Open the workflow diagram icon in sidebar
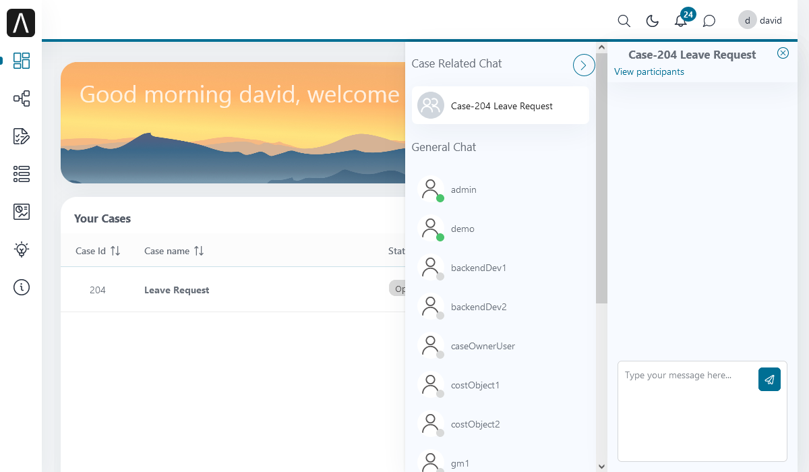The image size is (809, 472). pos(22,98)
